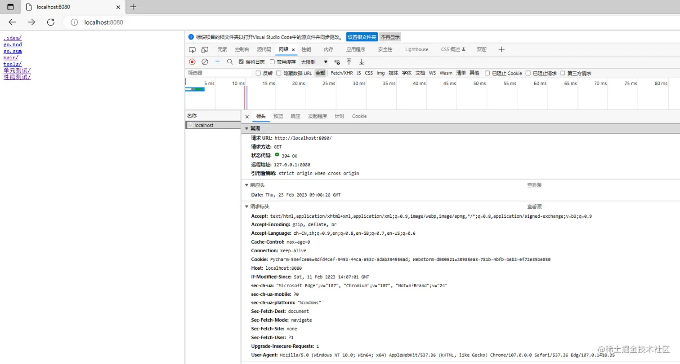The height and width of the screenshot is (364, 680).
Task: Open the 性能 panel
Action: tap(306, 50)
